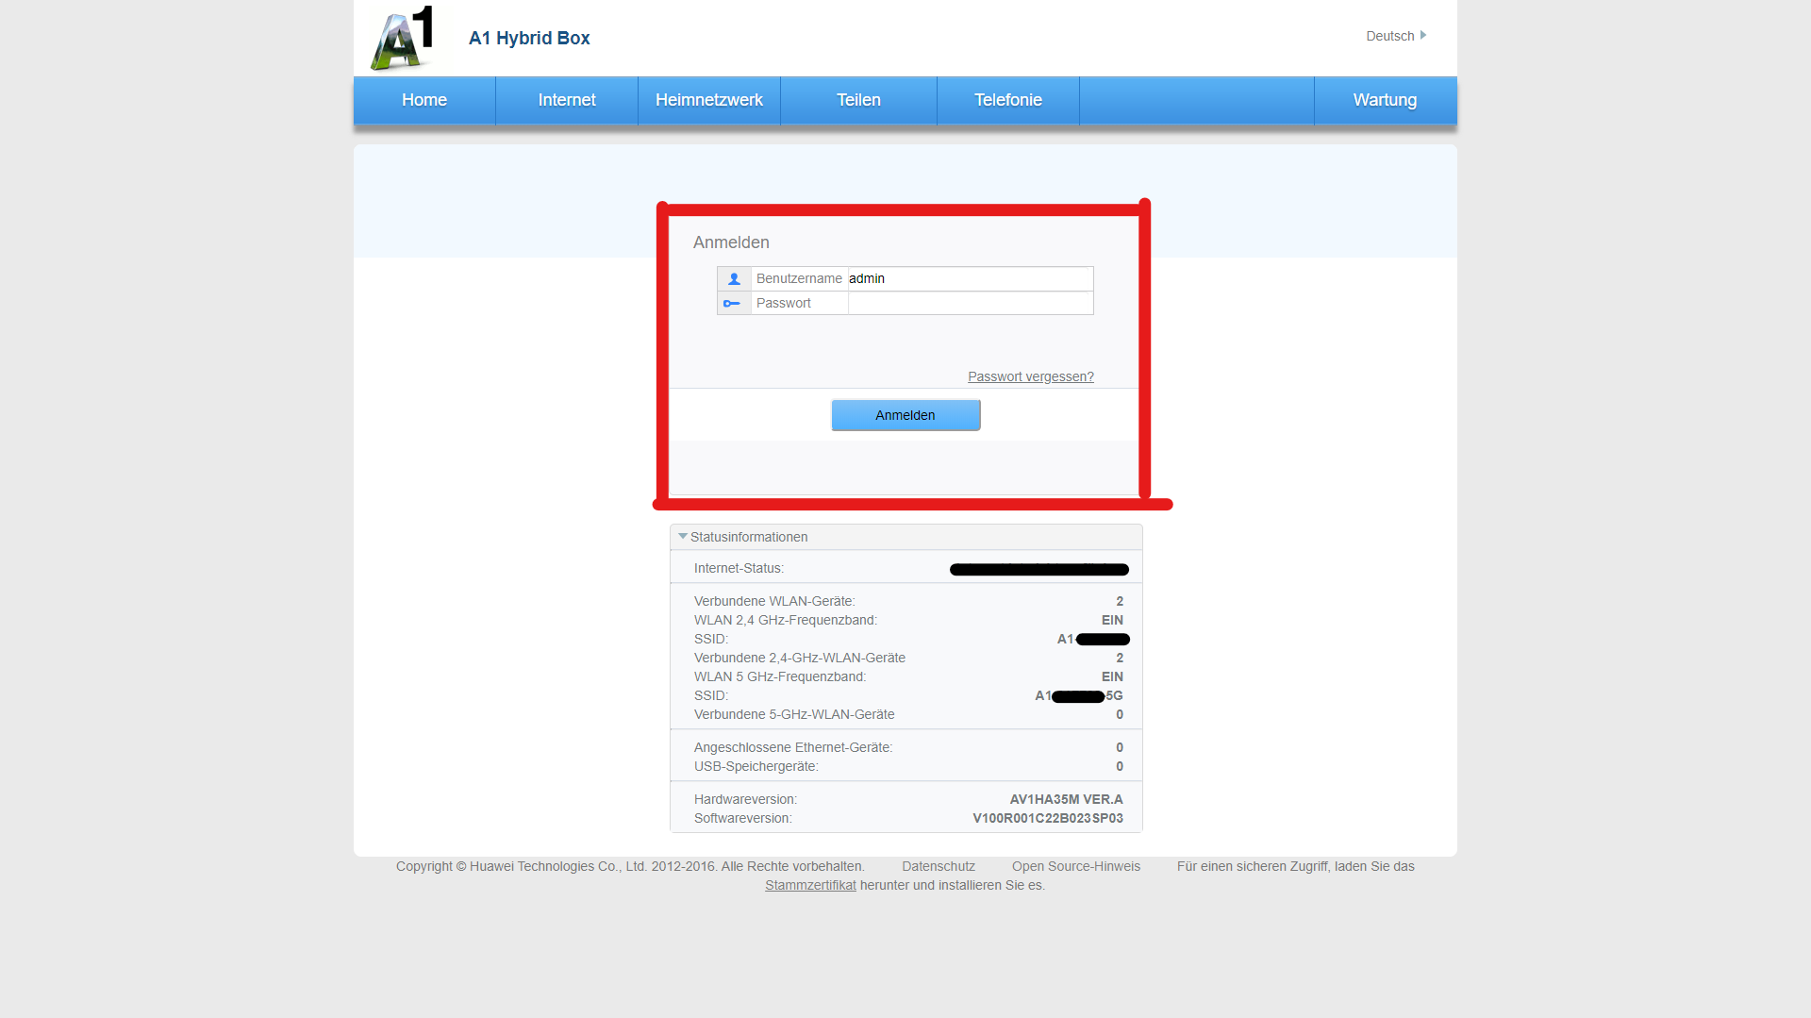The image size is (1811, 1018).
Task: Click software version V100R001C22B023SP03
Action: click(x=1048, y=818)
